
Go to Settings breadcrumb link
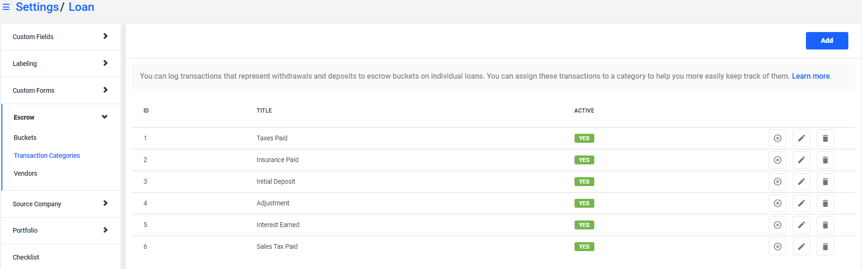pos(37,7)
